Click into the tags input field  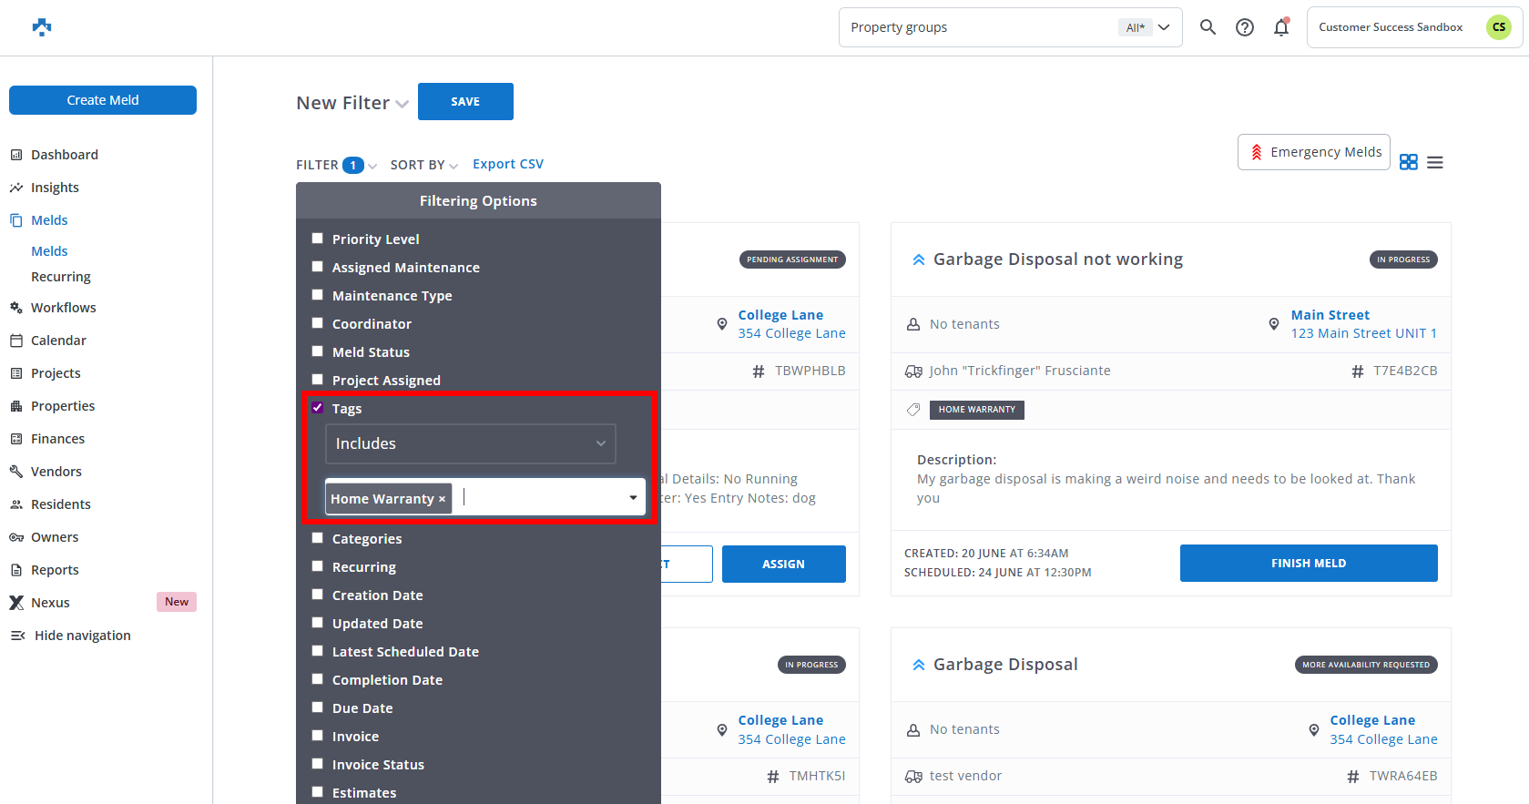click(542, 498)
